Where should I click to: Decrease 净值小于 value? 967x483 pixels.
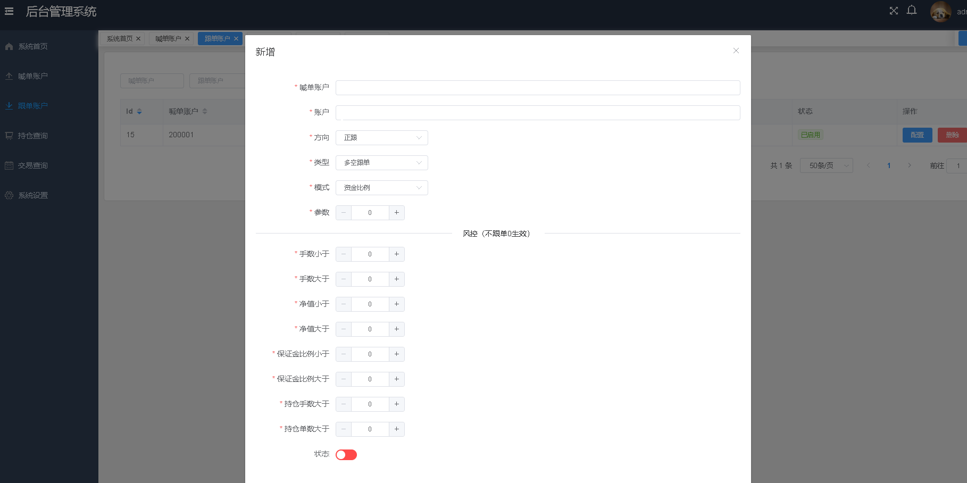344,304
